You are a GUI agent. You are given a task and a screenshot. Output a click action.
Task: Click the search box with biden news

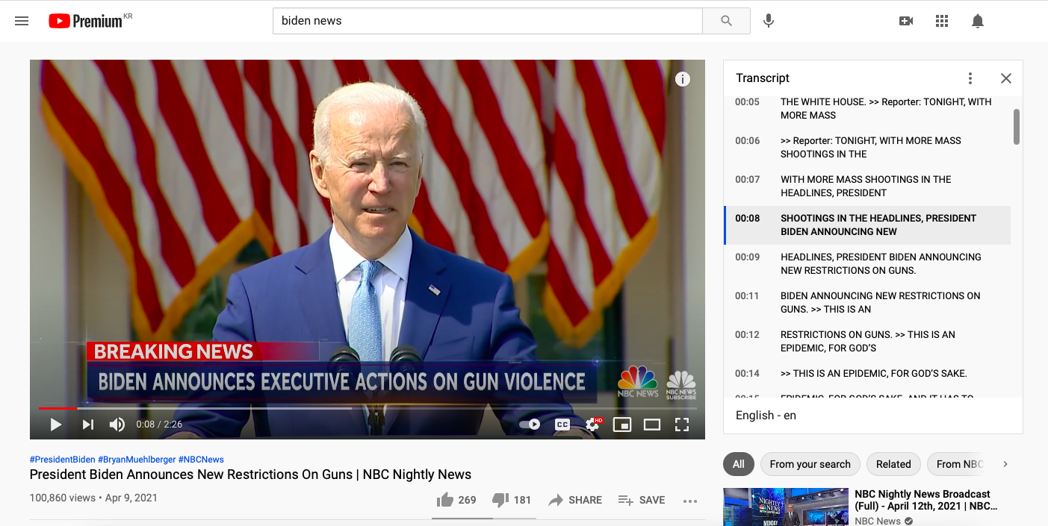click(x=488, y=21)
